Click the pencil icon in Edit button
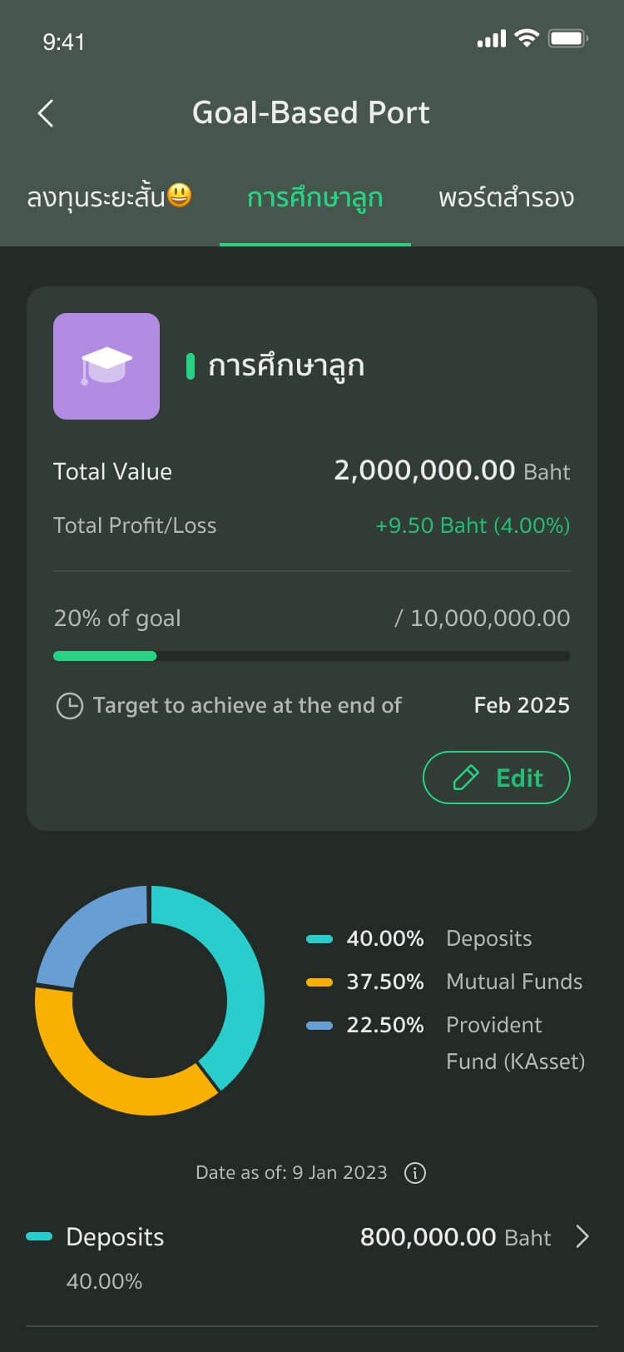The width and height of the screenshot is (624, 1352). pos(466,778)
